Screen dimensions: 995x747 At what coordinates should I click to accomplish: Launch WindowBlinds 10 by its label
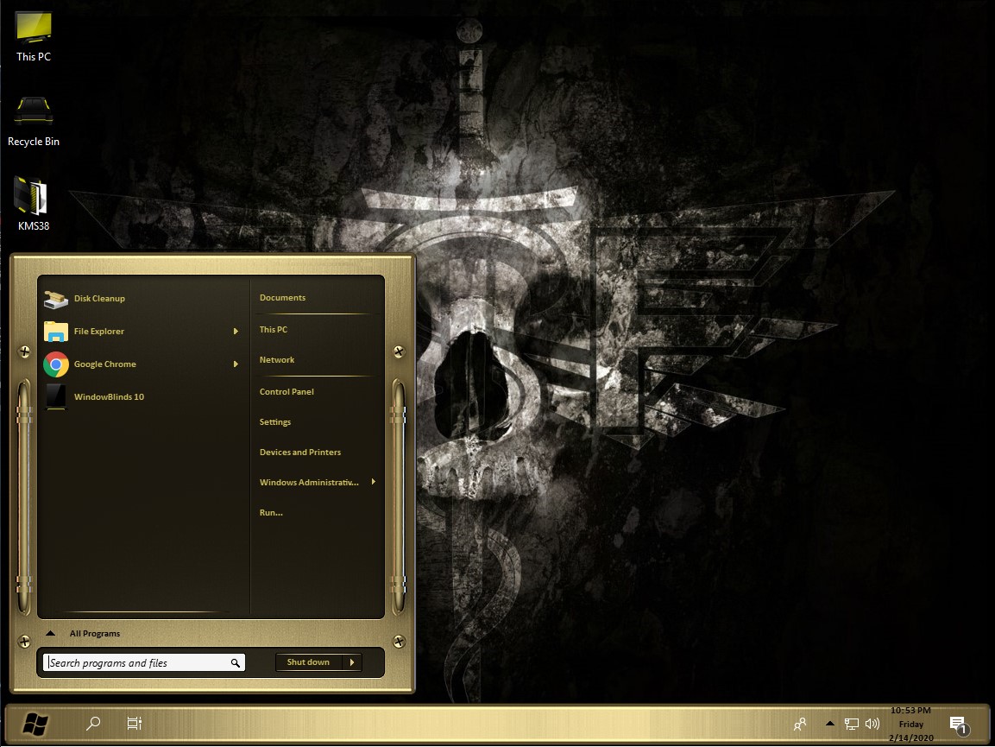tap(109, 397)
